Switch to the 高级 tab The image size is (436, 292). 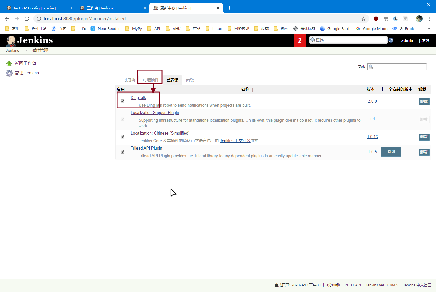[x=190, y=80]
